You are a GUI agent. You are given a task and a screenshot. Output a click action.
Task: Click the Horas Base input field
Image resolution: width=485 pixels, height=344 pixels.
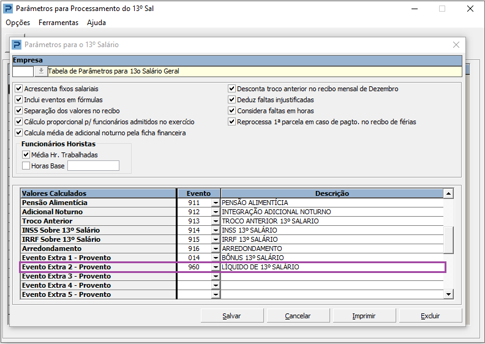pyautogui.click(x=93, y=165)
